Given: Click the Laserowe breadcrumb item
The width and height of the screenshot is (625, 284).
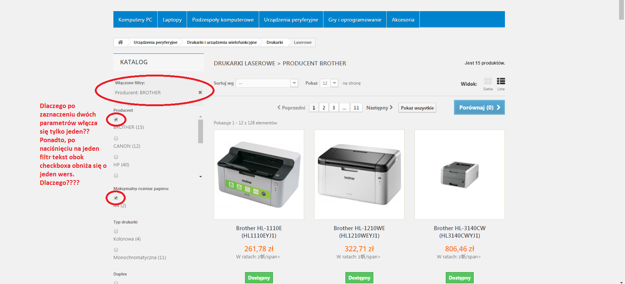Looking at the screenshot, I should point(303,42).
